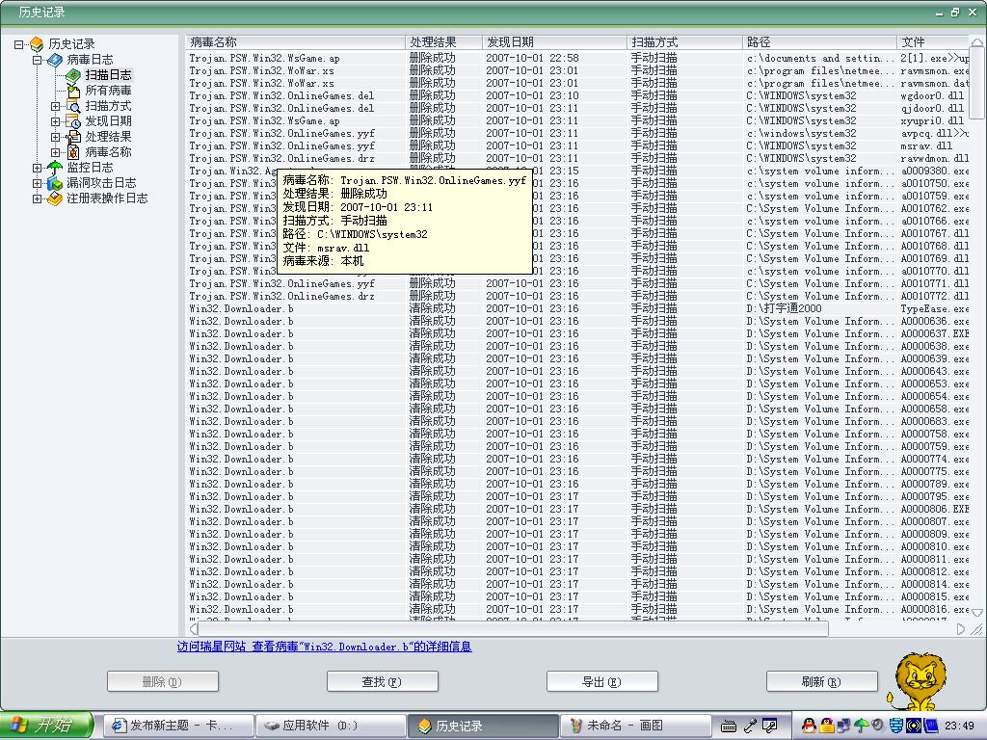987x740 pixels.
Task: Sort by 病毒名称 column header
Action: pyautogui.click(x=295, y=42)
